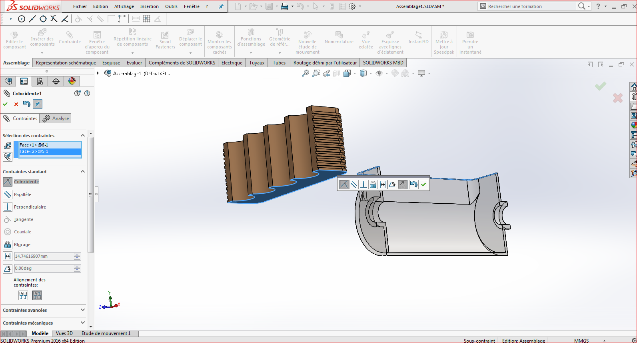Toggle the distance mate icon button
The width and height of the screenshot is (637, 343).
(x=8, y=256)
